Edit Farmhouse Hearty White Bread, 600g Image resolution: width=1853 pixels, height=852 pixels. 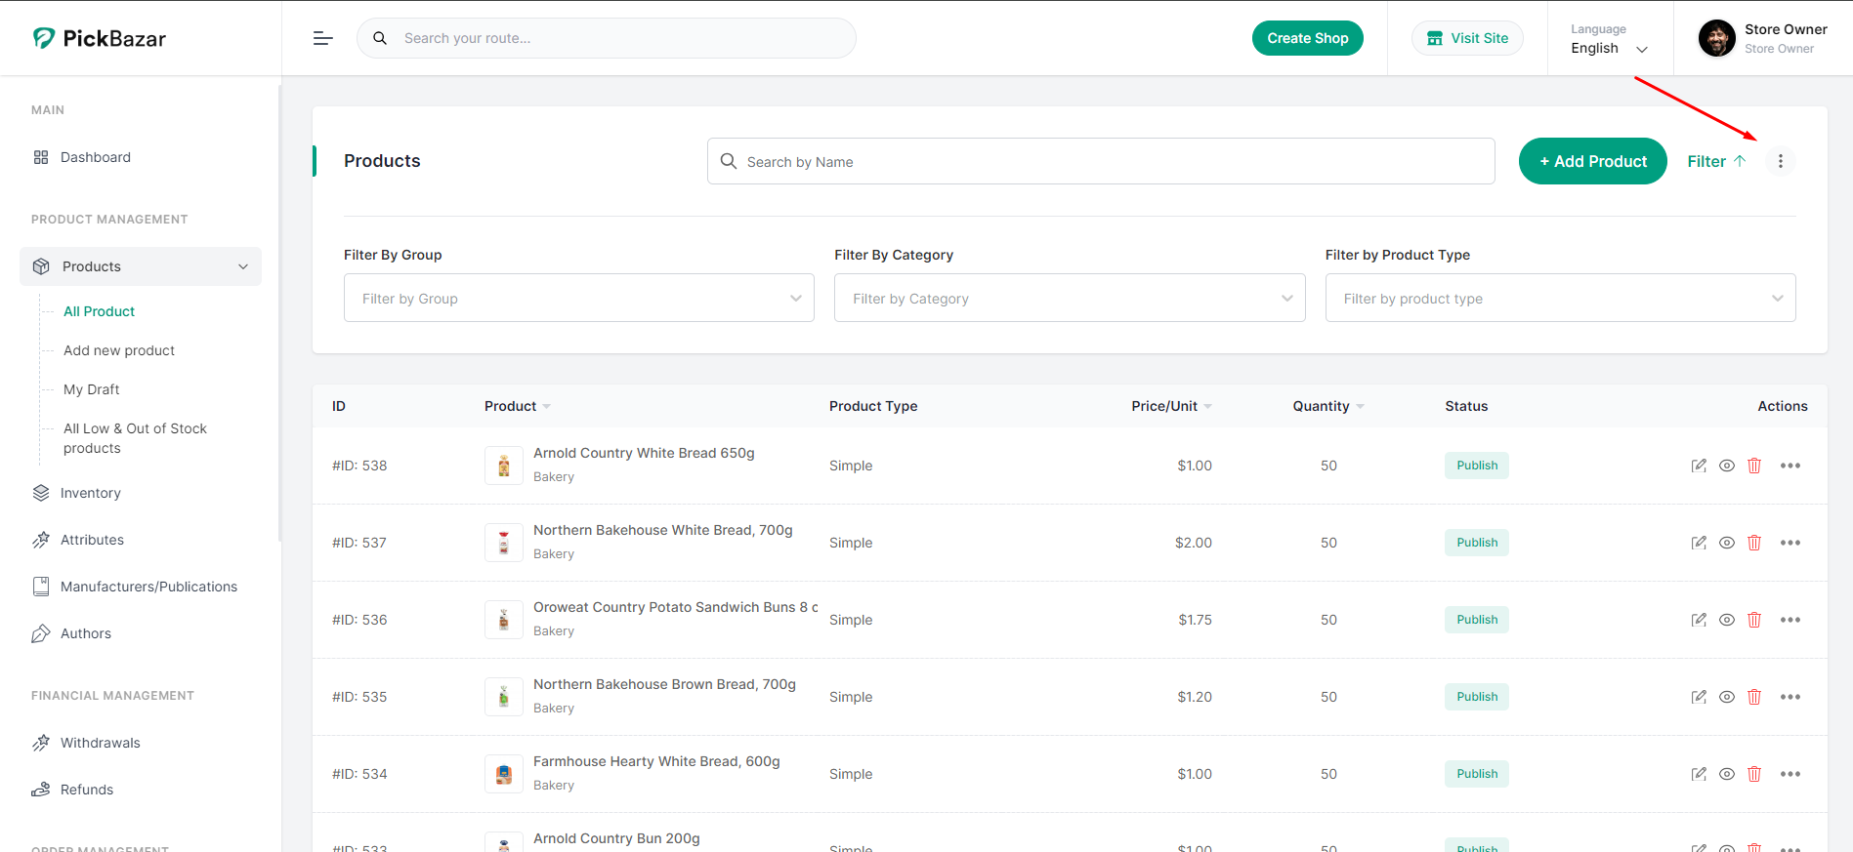point(1699,774)
